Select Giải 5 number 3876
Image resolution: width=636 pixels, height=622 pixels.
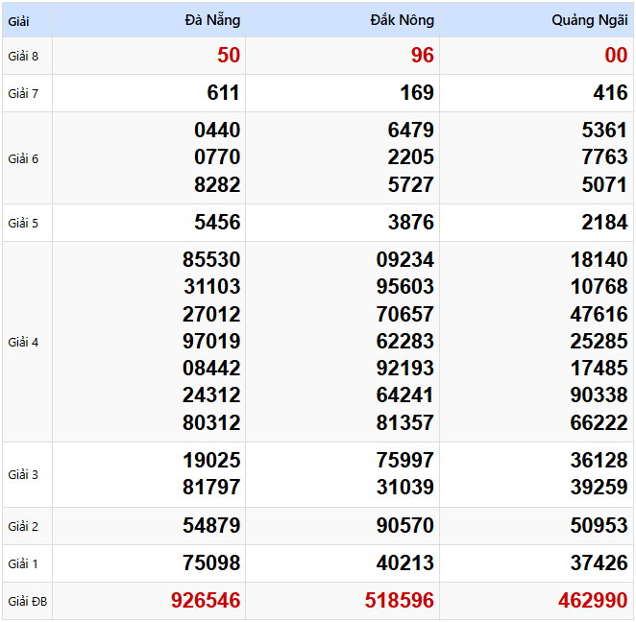point(409,223)
